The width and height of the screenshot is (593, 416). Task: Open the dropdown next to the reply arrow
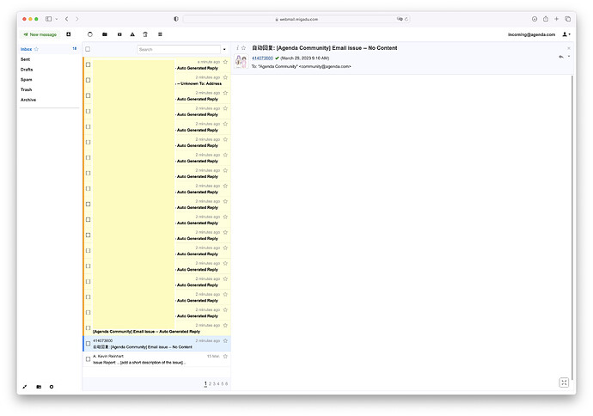(569, 57)
